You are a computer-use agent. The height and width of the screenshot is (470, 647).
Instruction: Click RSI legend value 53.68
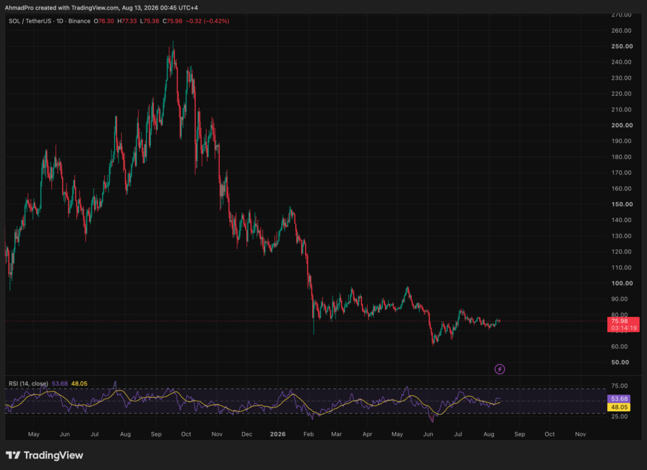pos(60,384)
